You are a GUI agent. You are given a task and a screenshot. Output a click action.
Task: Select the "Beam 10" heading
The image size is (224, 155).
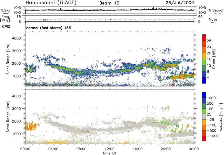point(109,3)
